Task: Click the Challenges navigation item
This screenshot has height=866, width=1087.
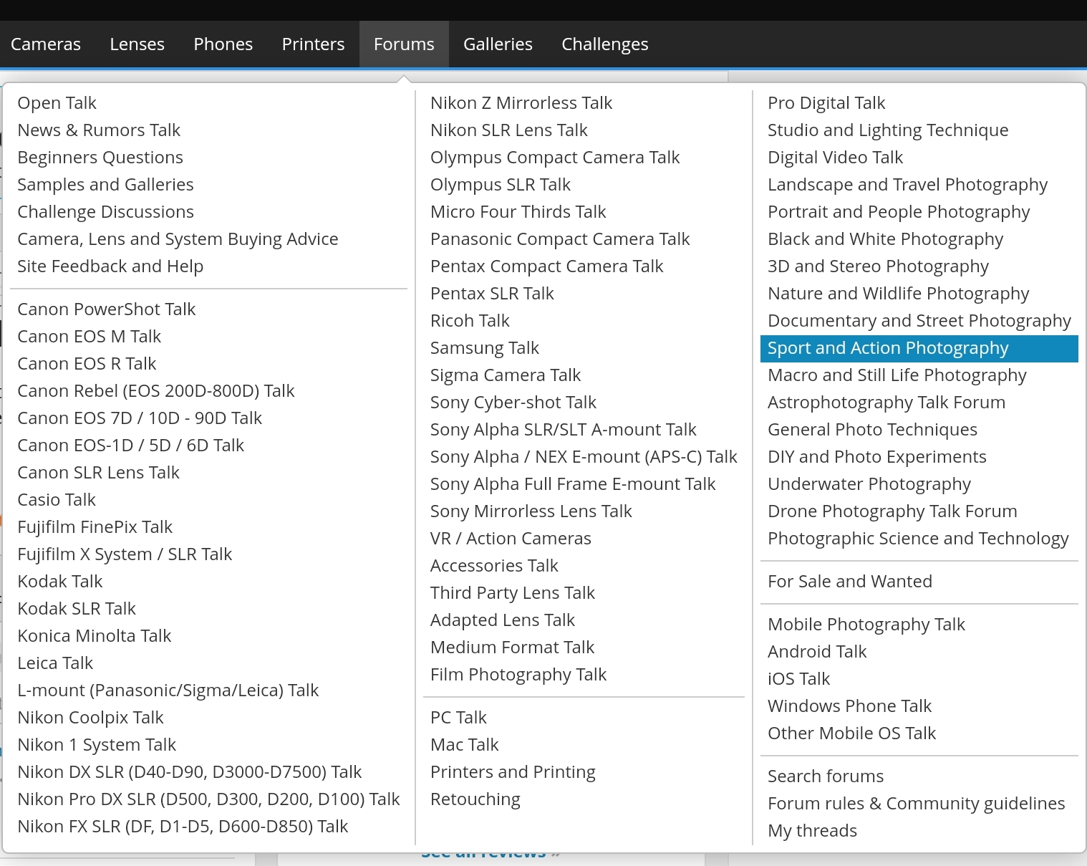Action: tap(604, 44)
